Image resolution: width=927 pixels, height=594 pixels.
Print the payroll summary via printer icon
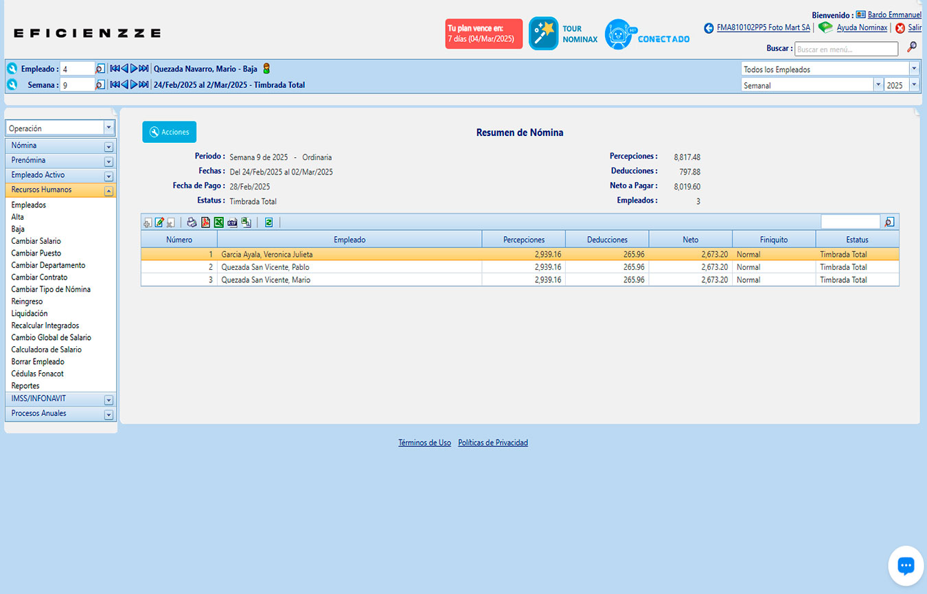click(192, 222)
